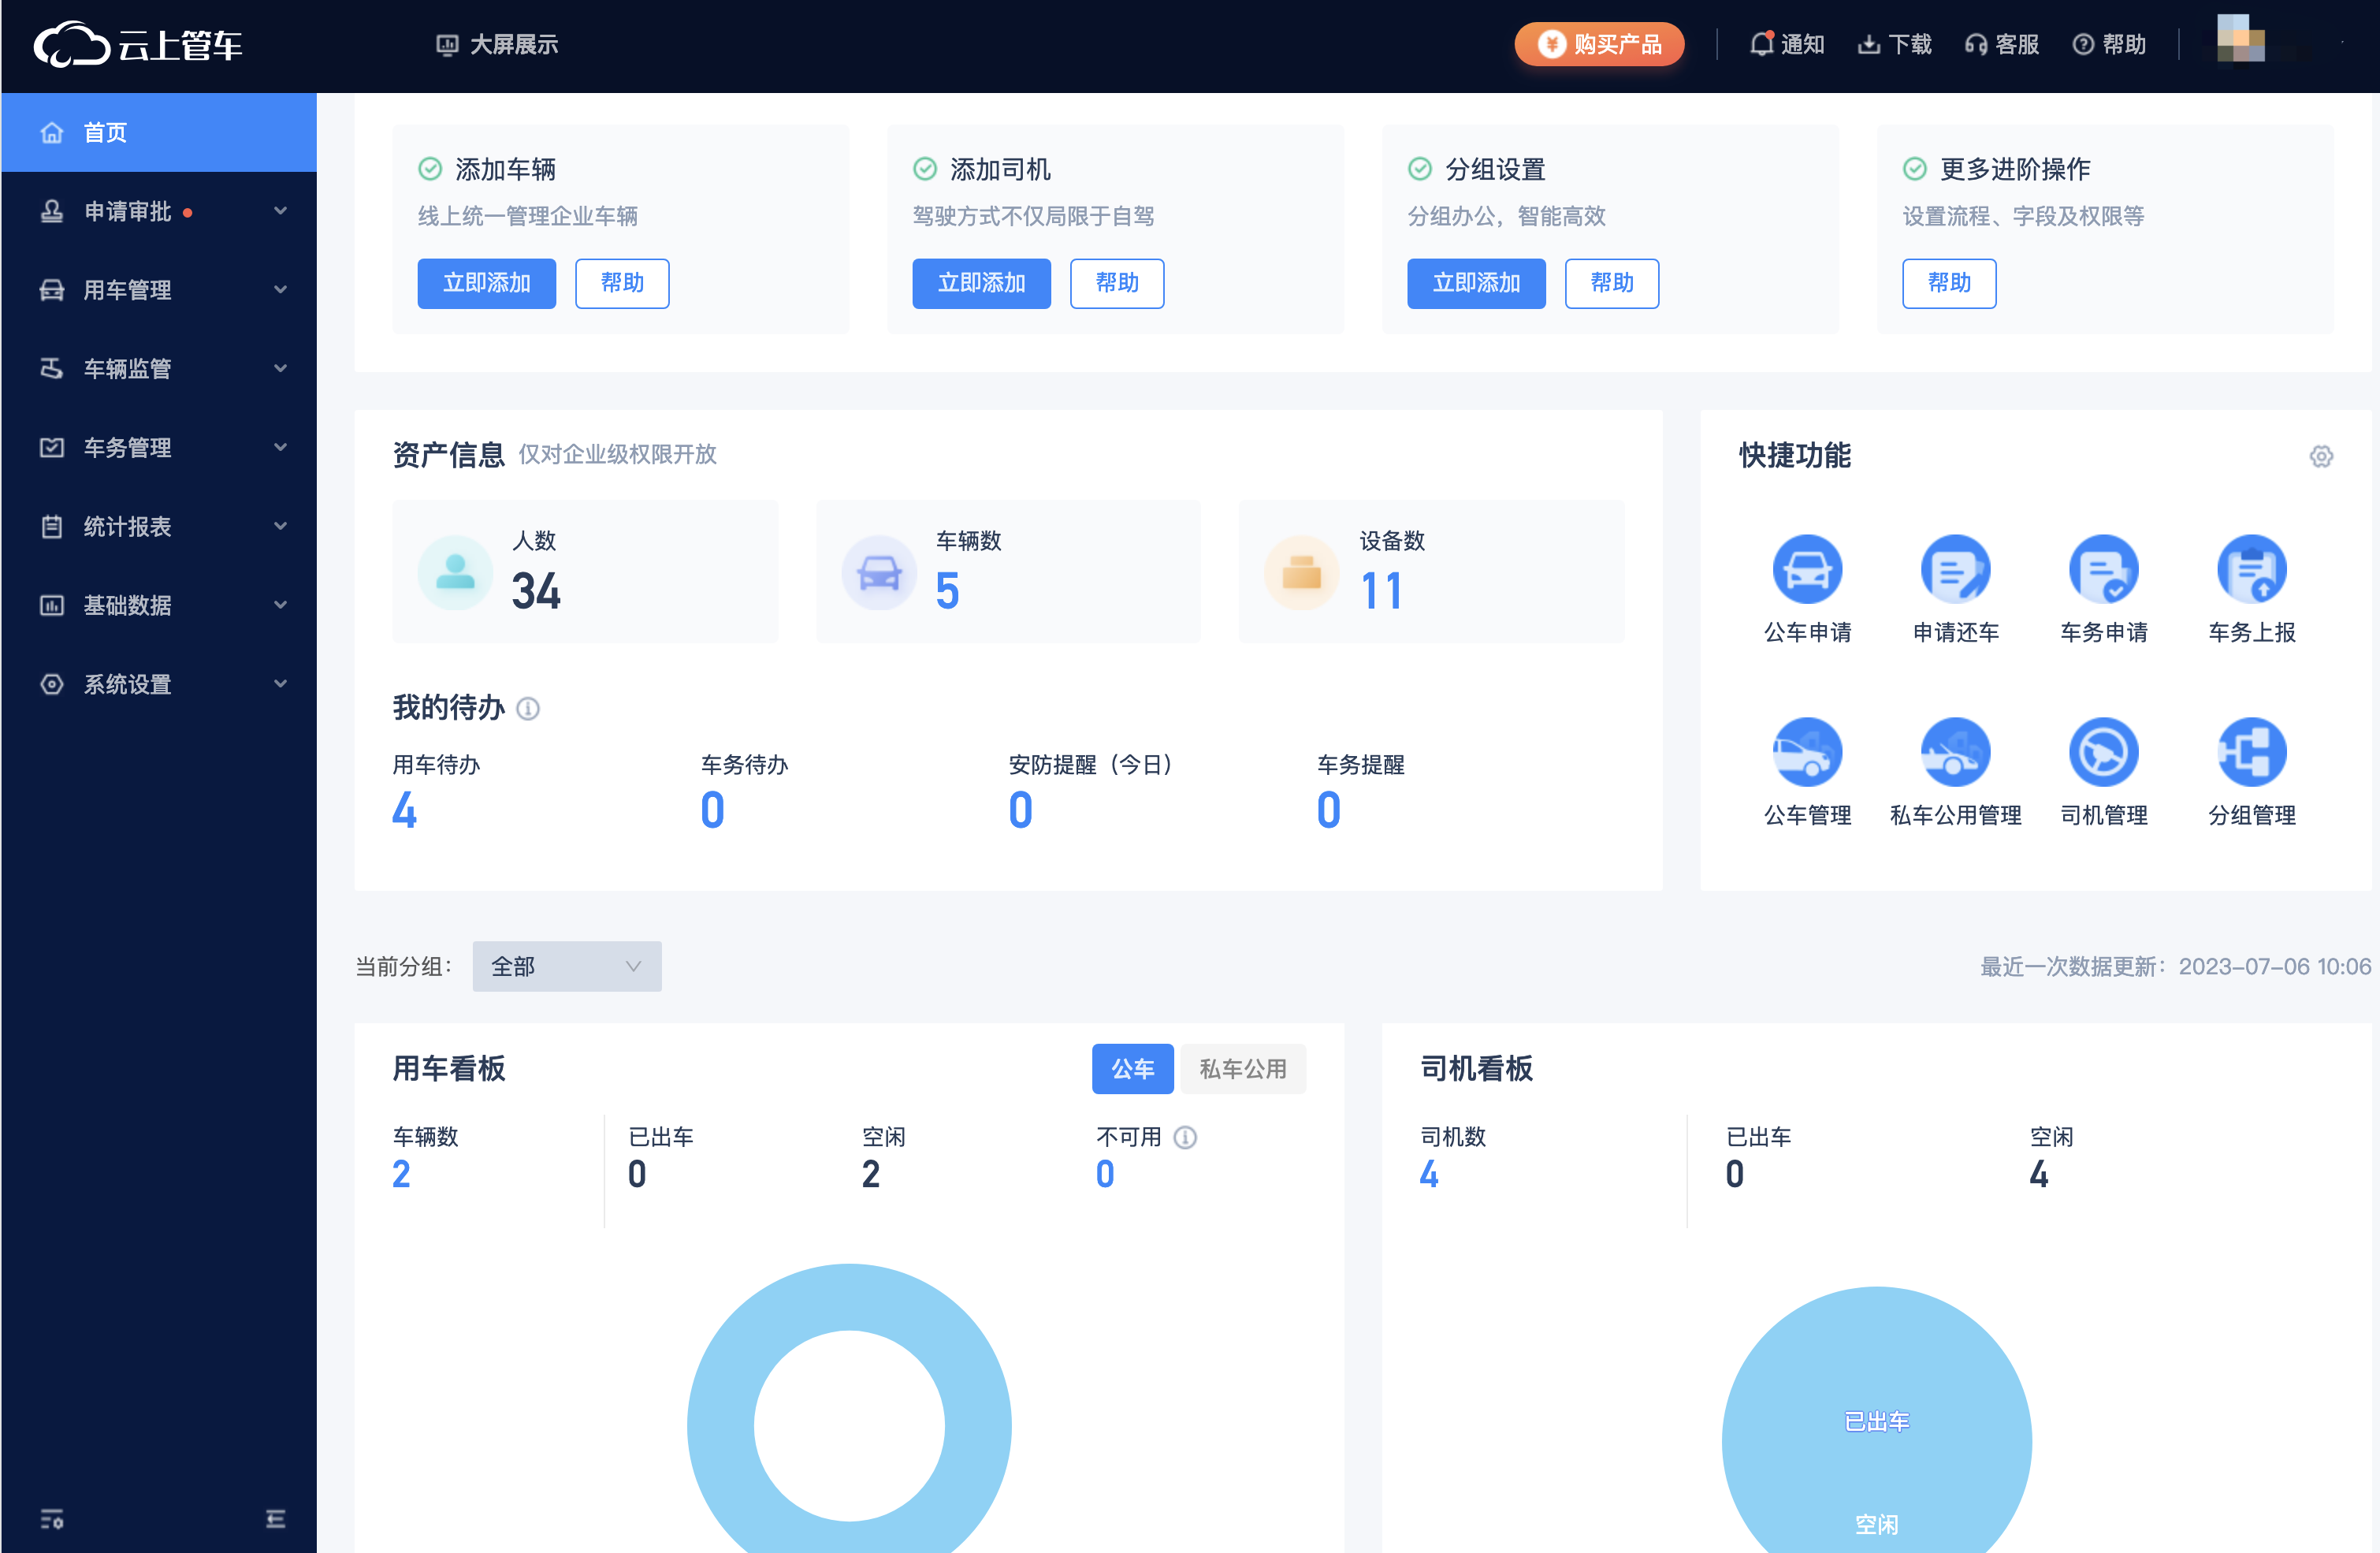This screenshot has width=2380, height=1553.
Task: Click the 安防提醒 (今日) count 0
Action: [1020, 810]
